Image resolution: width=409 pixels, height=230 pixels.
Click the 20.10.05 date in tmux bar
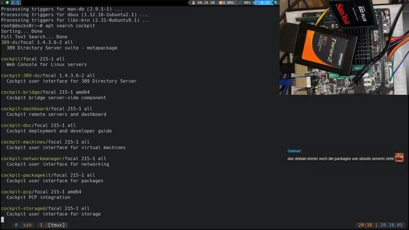pyautogui.click(x=391, y=225)
